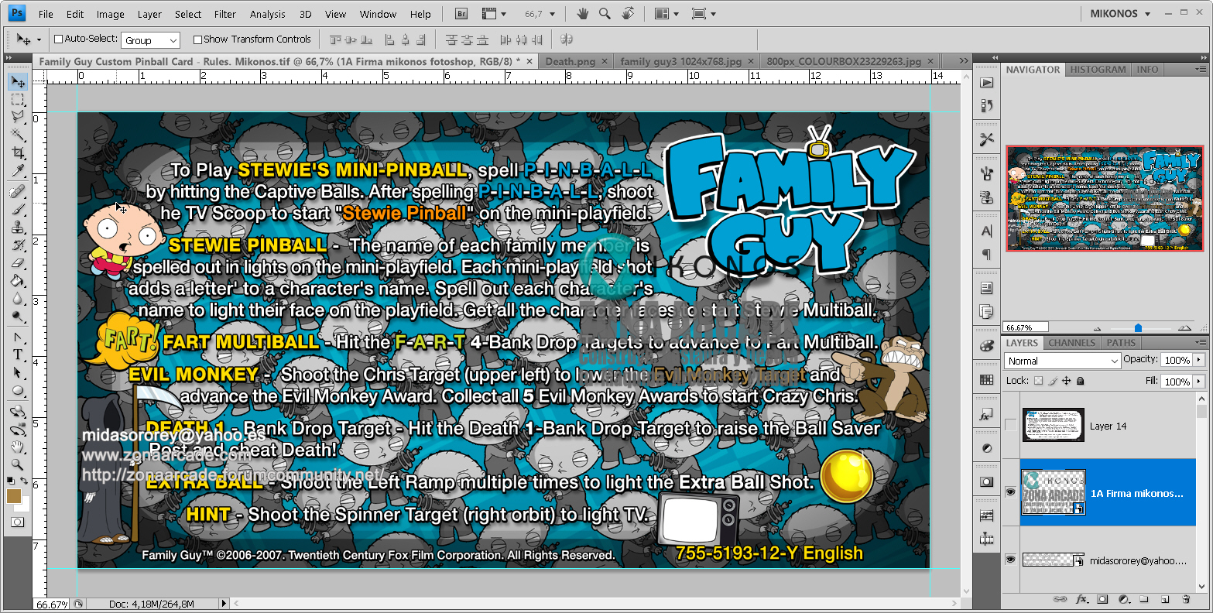1213x613 pixels.
Task: Select the Blur tool
Action: [x=18, y=299]
